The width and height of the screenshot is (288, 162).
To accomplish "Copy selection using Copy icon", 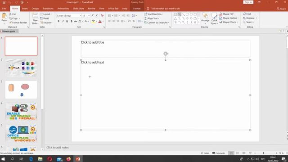I will (13, 18).
